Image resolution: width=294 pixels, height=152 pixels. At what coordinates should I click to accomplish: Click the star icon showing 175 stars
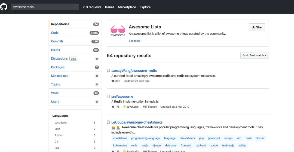113,107
